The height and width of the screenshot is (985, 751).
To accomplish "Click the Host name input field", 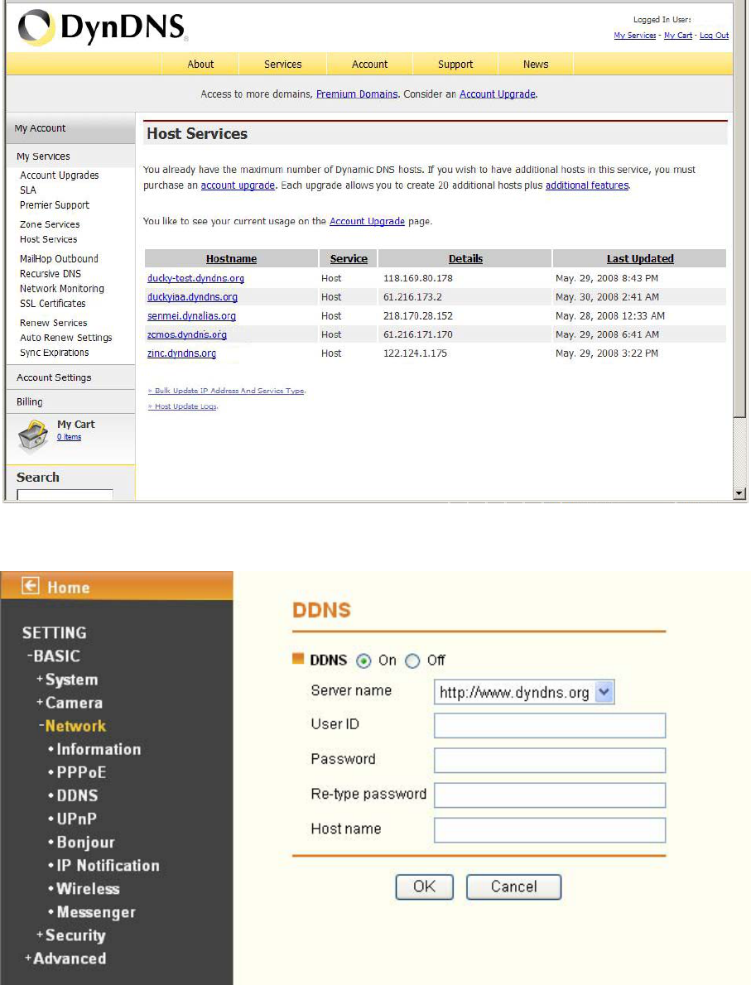I will point(549,830).
